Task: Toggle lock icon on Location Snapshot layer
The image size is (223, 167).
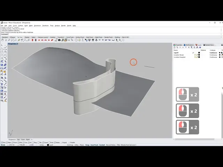Action: click(197, 57)
